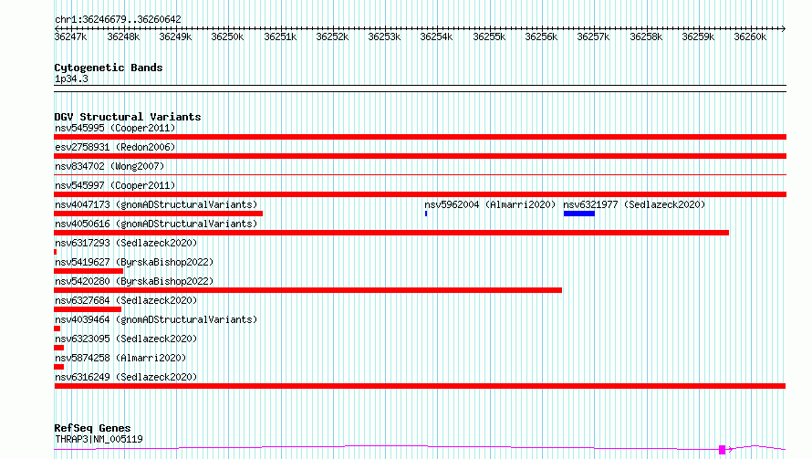This screenshot has width=812, height=459.
Task: Click the short red bar under nsv6323095
Action: [59, 348]
